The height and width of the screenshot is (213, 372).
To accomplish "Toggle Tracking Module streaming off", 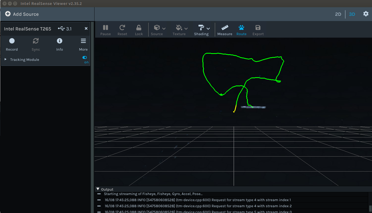I will (85, 58).
